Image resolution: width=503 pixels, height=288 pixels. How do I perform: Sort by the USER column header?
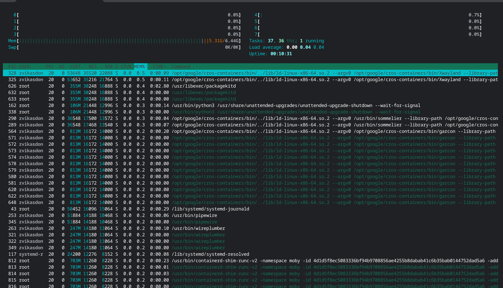[24, 67]
